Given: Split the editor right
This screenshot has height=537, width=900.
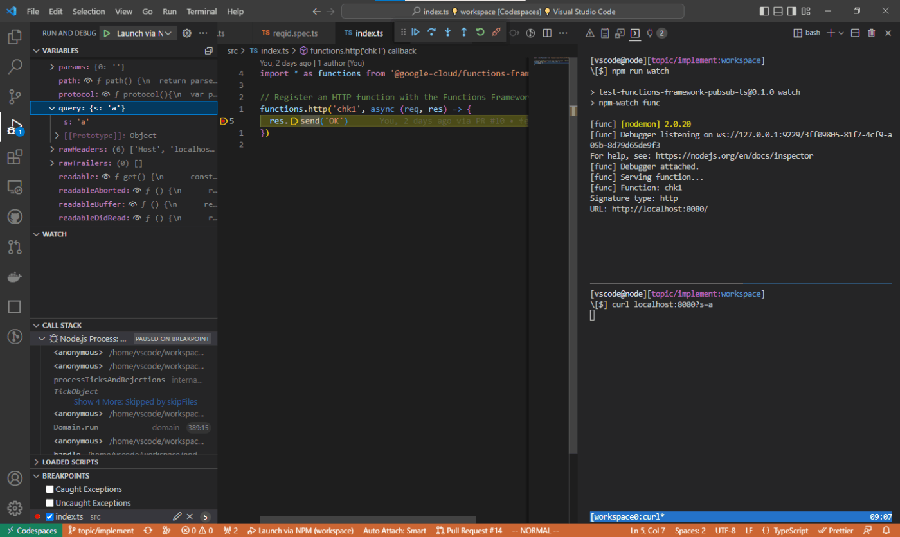Looking at the screenshot, I should pos(547,33).
